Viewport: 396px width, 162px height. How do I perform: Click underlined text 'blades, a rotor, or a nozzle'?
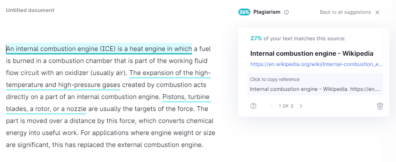[46, 109]
